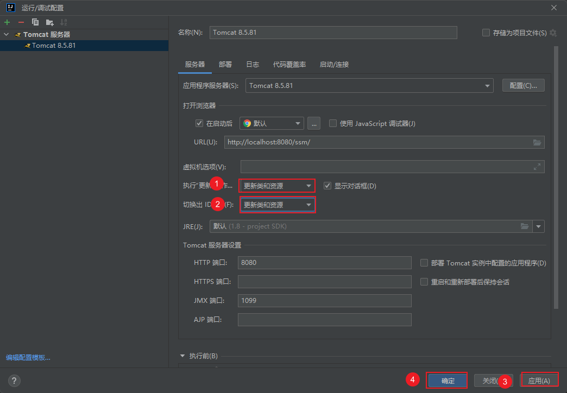This screenshot has height=393, width=567.
Task: Copy the selected configuration
Action: 35,22
